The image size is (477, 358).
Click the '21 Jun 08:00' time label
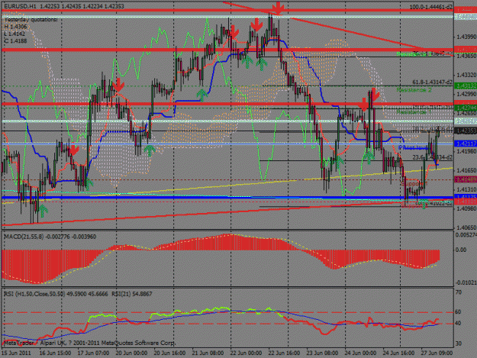[x=208, y=353]
